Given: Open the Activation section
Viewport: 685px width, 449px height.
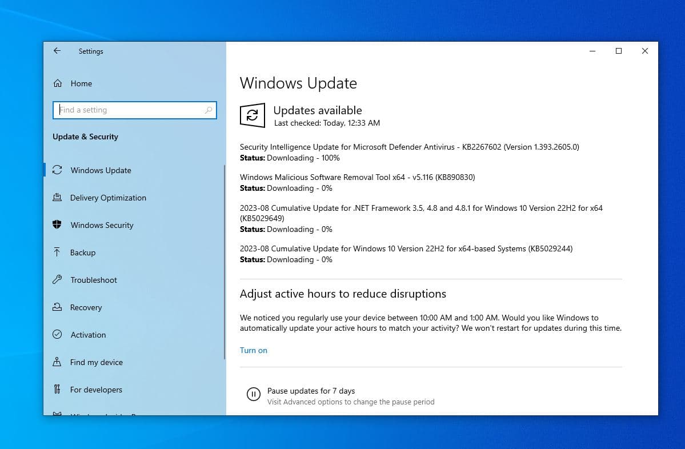Looking at the screenshot, I should [88, 335].
